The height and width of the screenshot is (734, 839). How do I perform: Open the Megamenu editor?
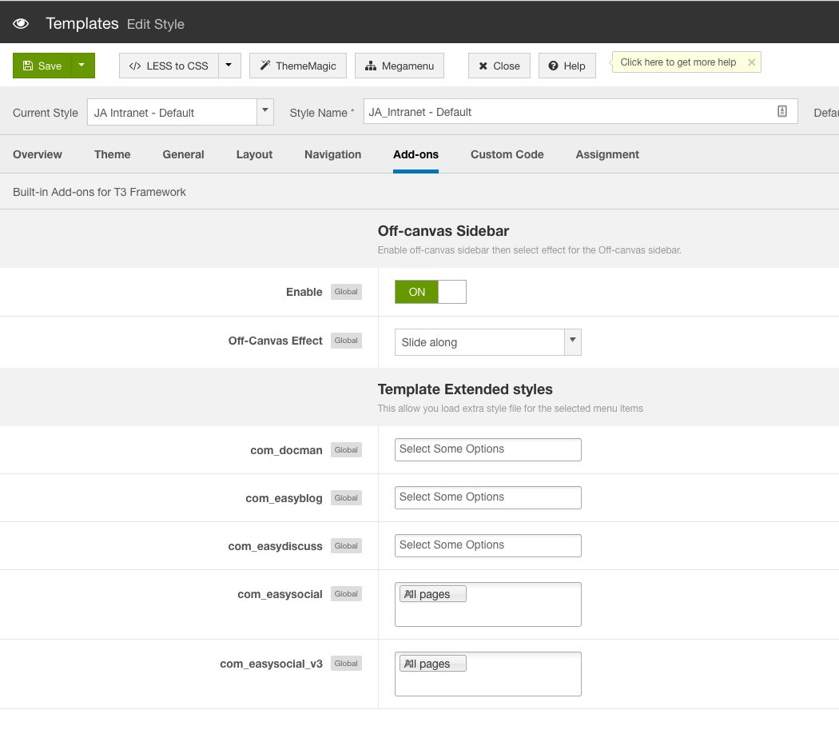[x=400, y=66]
